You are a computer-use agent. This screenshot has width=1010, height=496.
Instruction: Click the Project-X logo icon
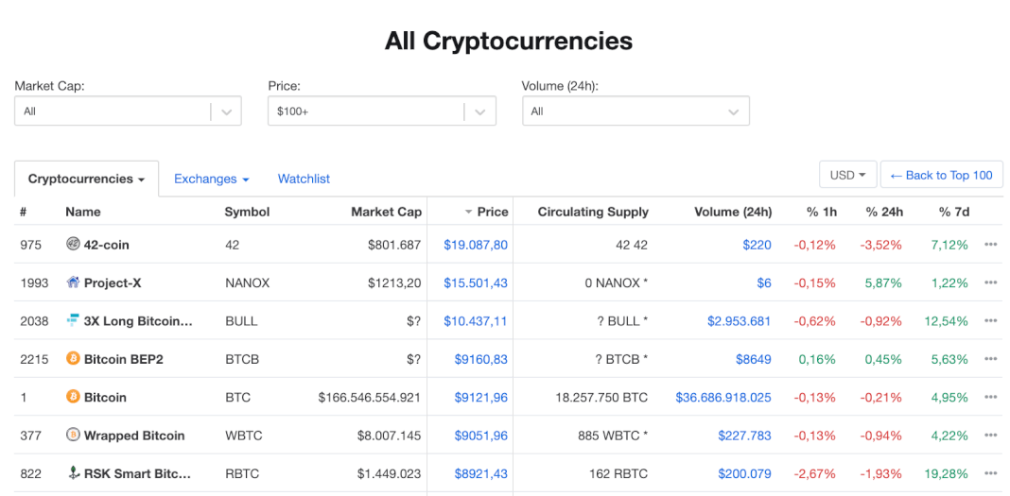74,282
